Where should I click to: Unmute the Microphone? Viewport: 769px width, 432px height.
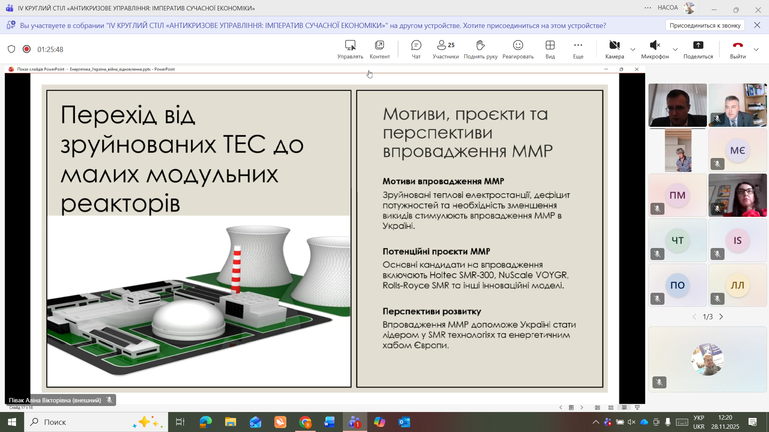pyautogui.click(x=654, y=46)
